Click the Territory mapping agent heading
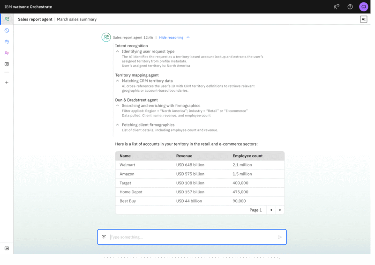This screenshot has height=265, width=375. [137, 75]
